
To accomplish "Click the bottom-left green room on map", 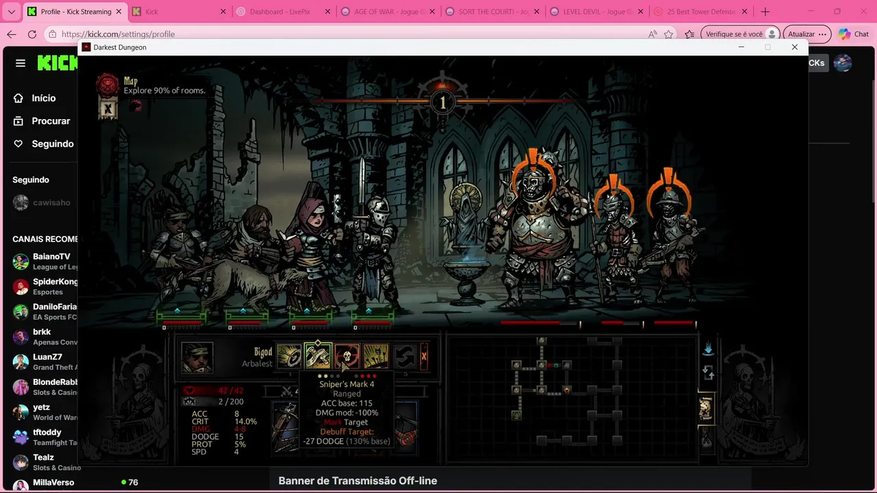I will 517,415.
